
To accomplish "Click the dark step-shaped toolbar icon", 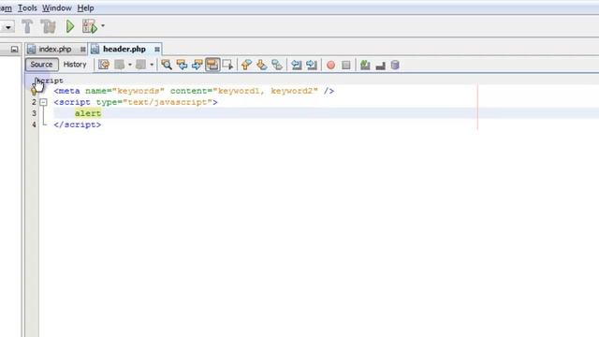I will click(380, 66).
